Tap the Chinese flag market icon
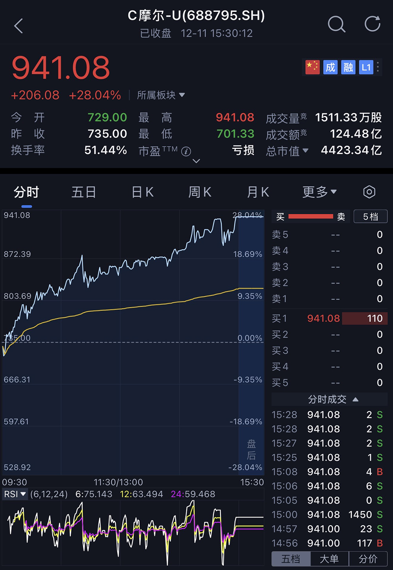 (312, 67)
